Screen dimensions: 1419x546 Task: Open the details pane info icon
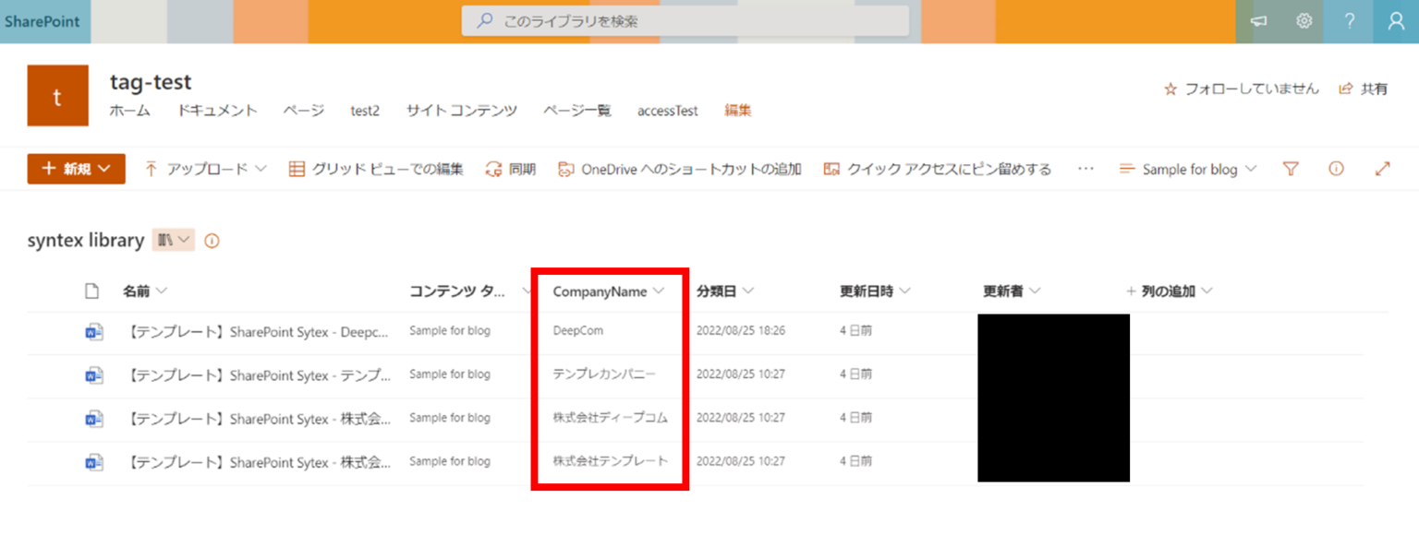tap(1336, 169)
